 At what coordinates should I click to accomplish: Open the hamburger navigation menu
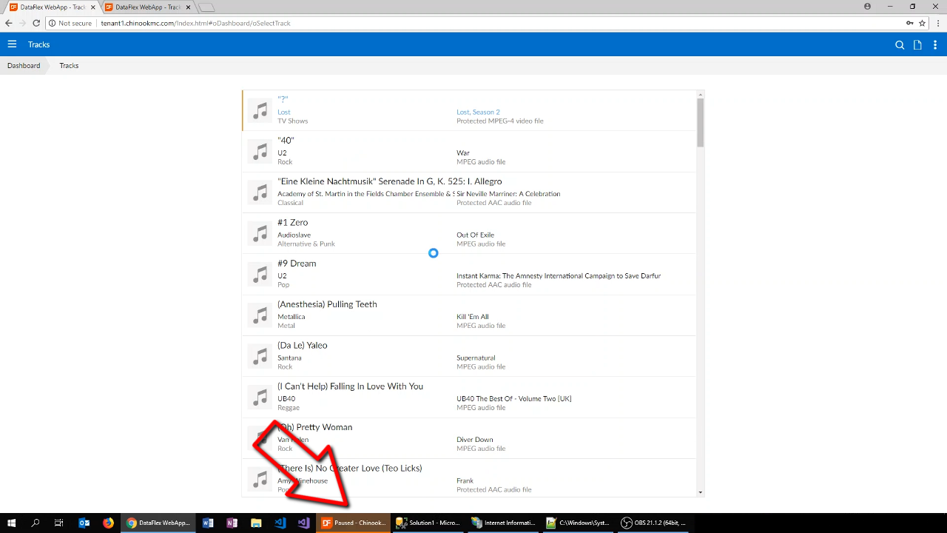pos(12,44)
